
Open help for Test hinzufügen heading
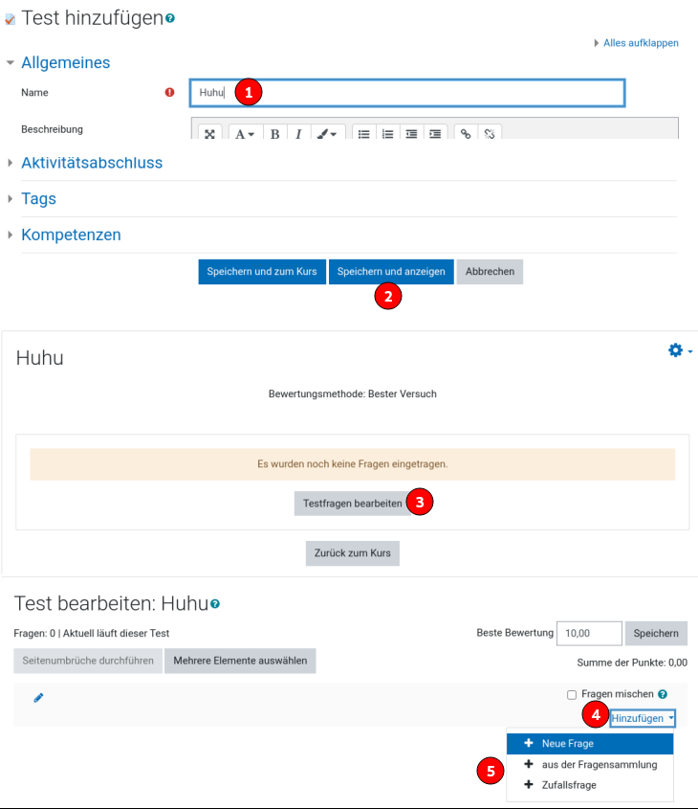pos(170,18)
